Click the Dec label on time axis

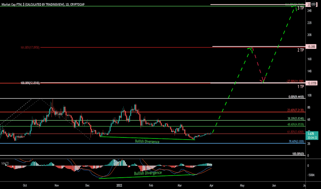point(87,186)
